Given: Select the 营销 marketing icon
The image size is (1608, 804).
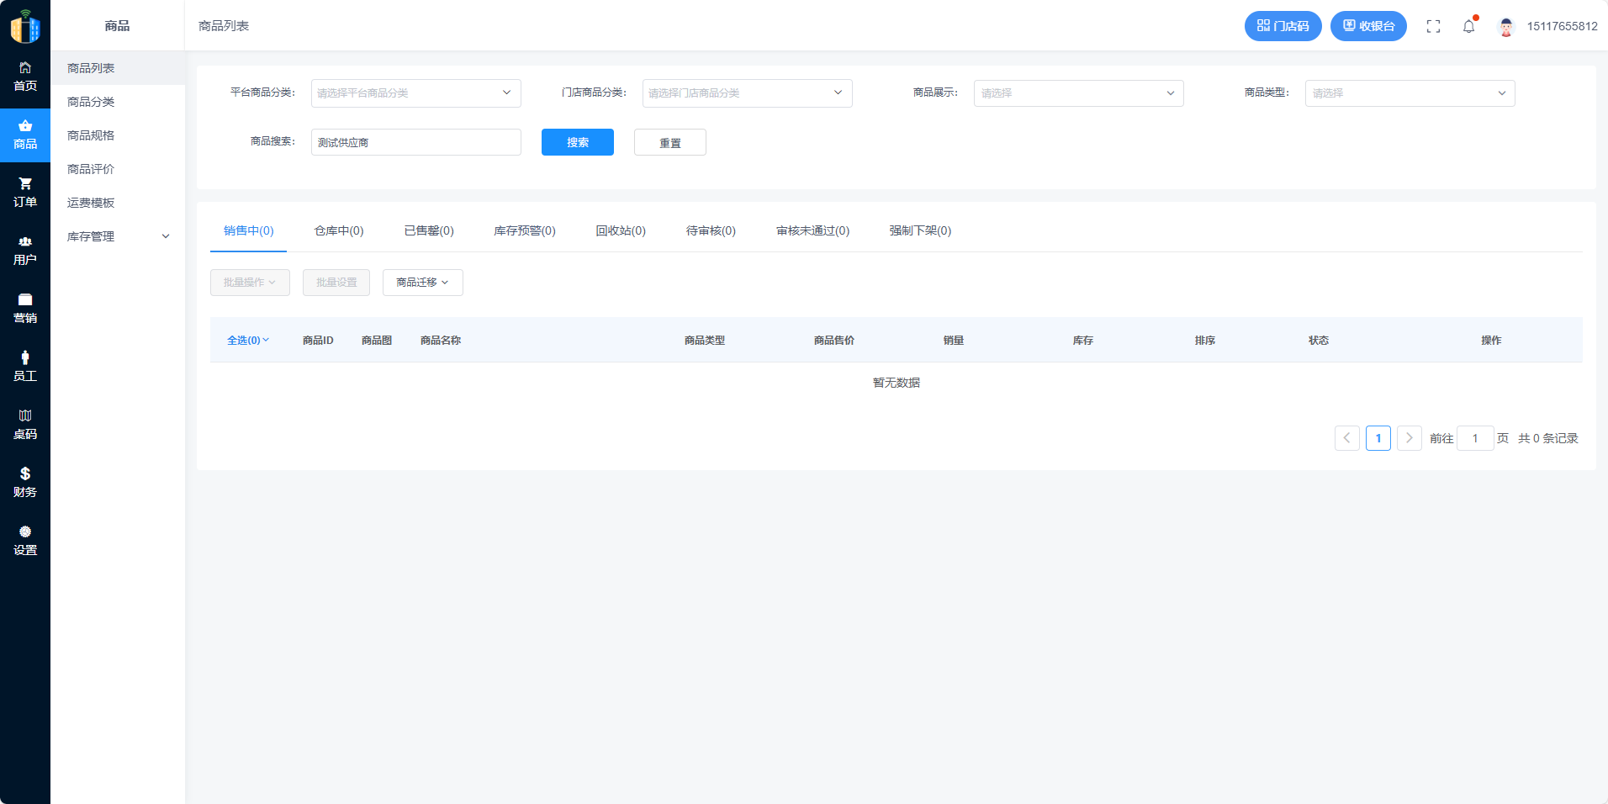Looking at the screenshot, I should (25, 300).
